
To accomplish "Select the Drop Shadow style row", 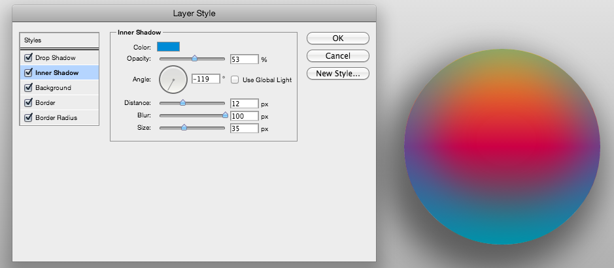I will click(x=59, y=58).
